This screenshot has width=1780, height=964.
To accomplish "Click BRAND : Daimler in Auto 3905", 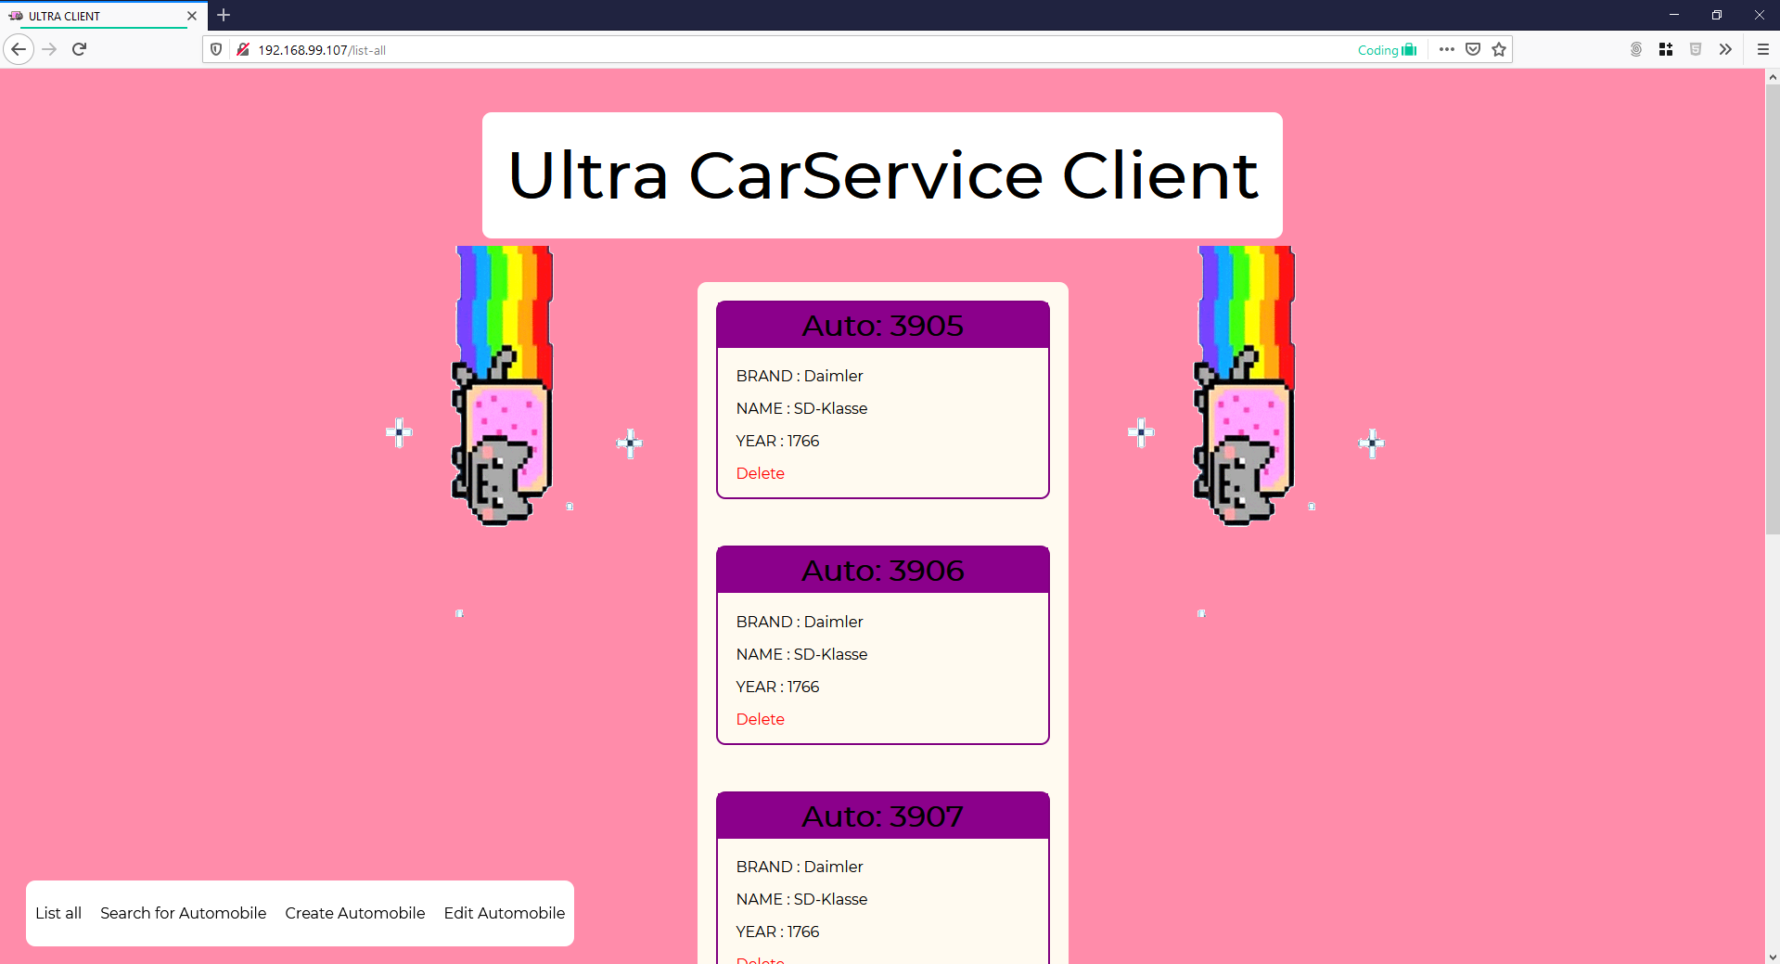I will point(800,376).
